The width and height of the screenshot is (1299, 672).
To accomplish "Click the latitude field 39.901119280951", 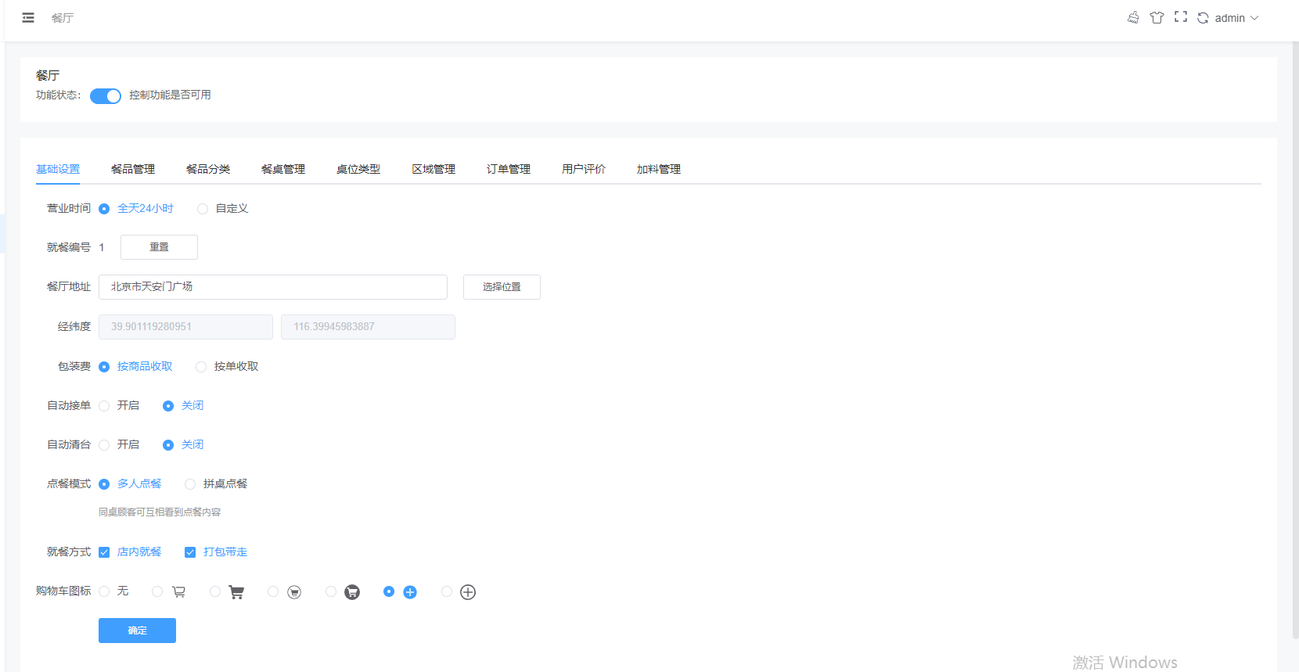I will (185, 327).
